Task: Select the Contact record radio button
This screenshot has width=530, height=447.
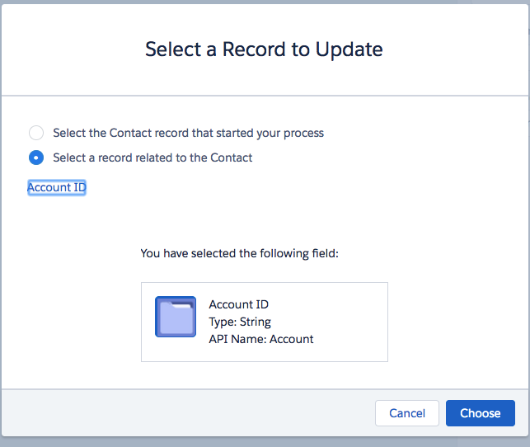Action: pyautogui.click(x=36, y=133)
